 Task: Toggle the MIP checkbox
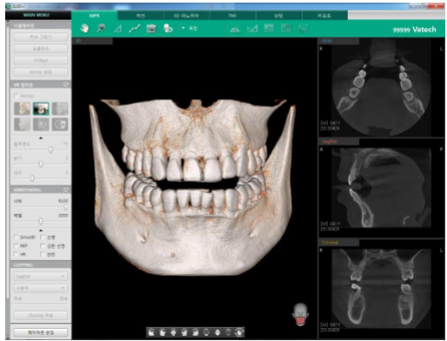pos(16,246)
